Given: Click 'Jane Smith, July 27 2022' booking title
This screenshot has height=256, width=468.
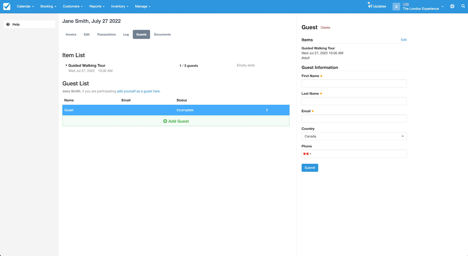Looking at the screenshot, I should pos(92,21).
